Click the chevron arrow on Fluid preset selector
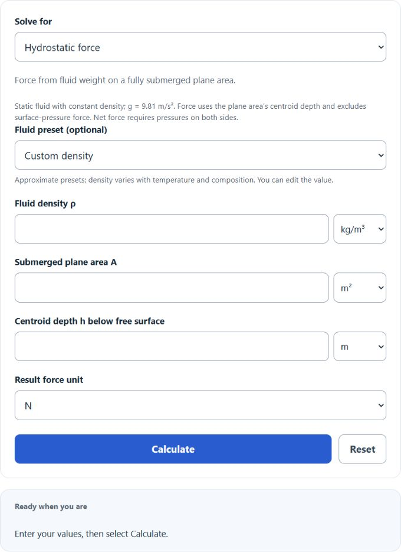Image resolution: width=401 pixels, height=552 pixels. [381, 155]
